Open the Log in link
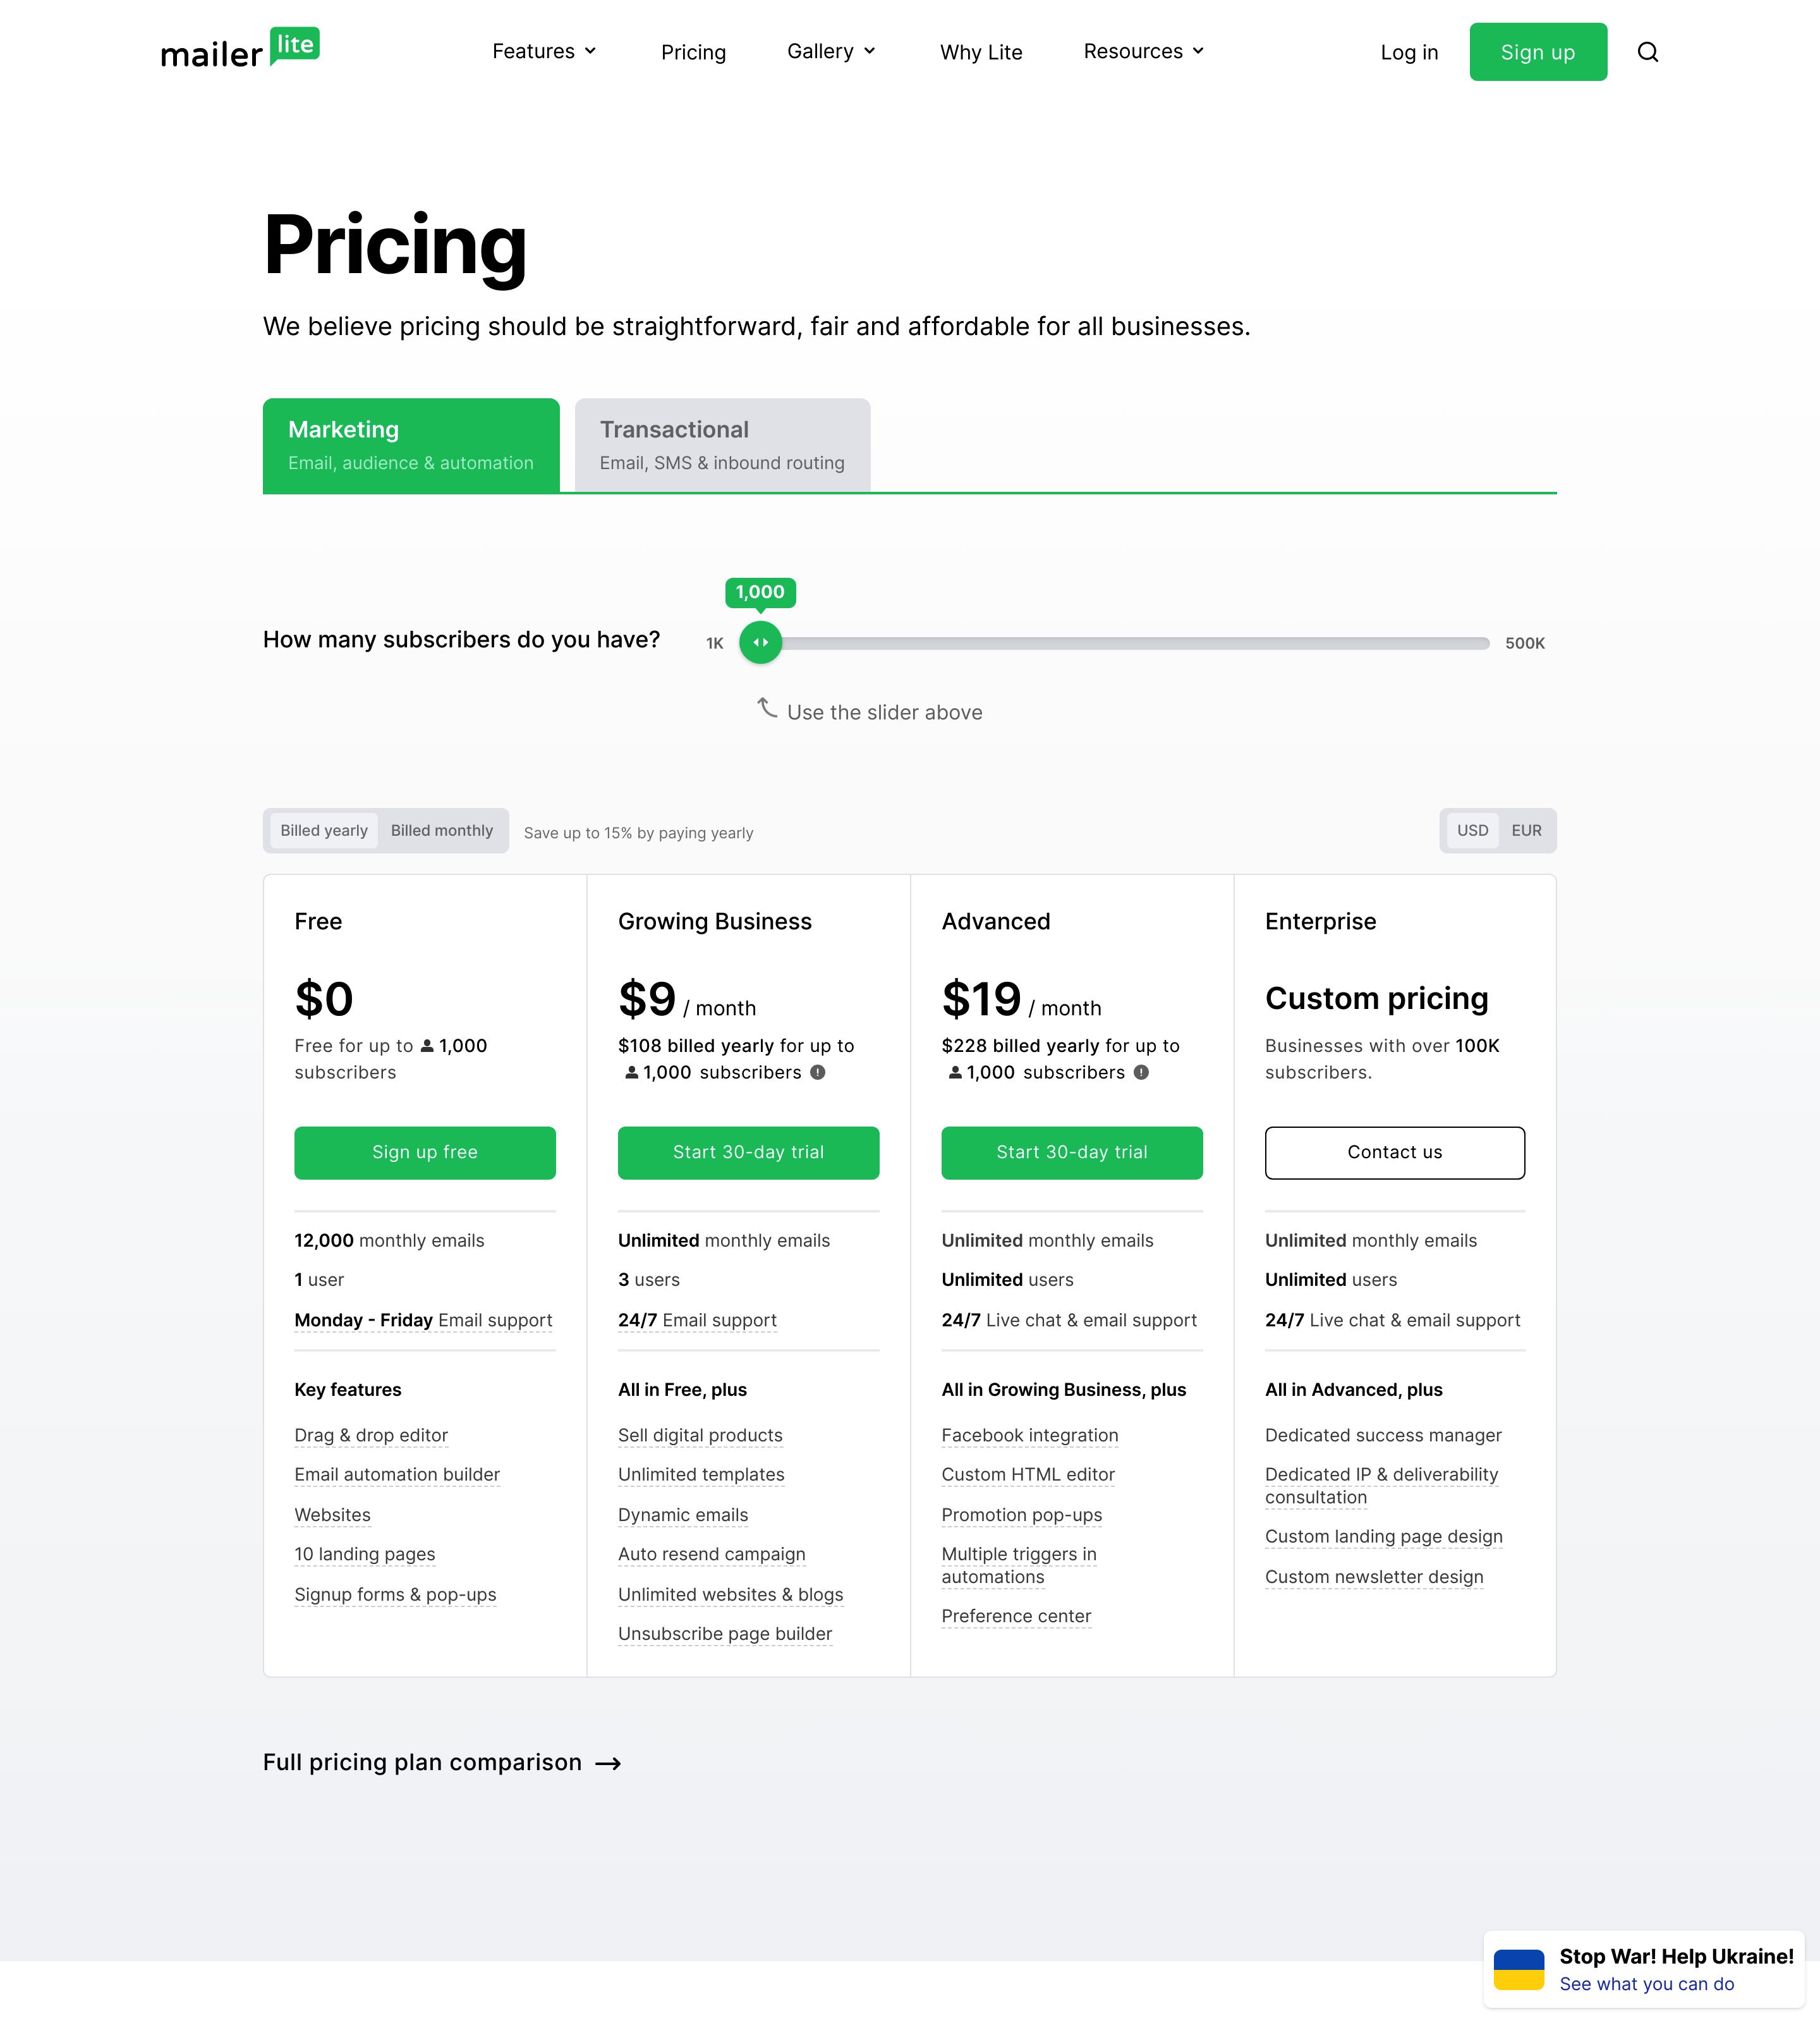 pos(1409,52)
